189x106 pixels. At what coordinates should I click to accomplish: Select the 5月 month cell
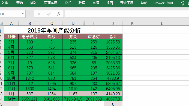tap(11, 52)
